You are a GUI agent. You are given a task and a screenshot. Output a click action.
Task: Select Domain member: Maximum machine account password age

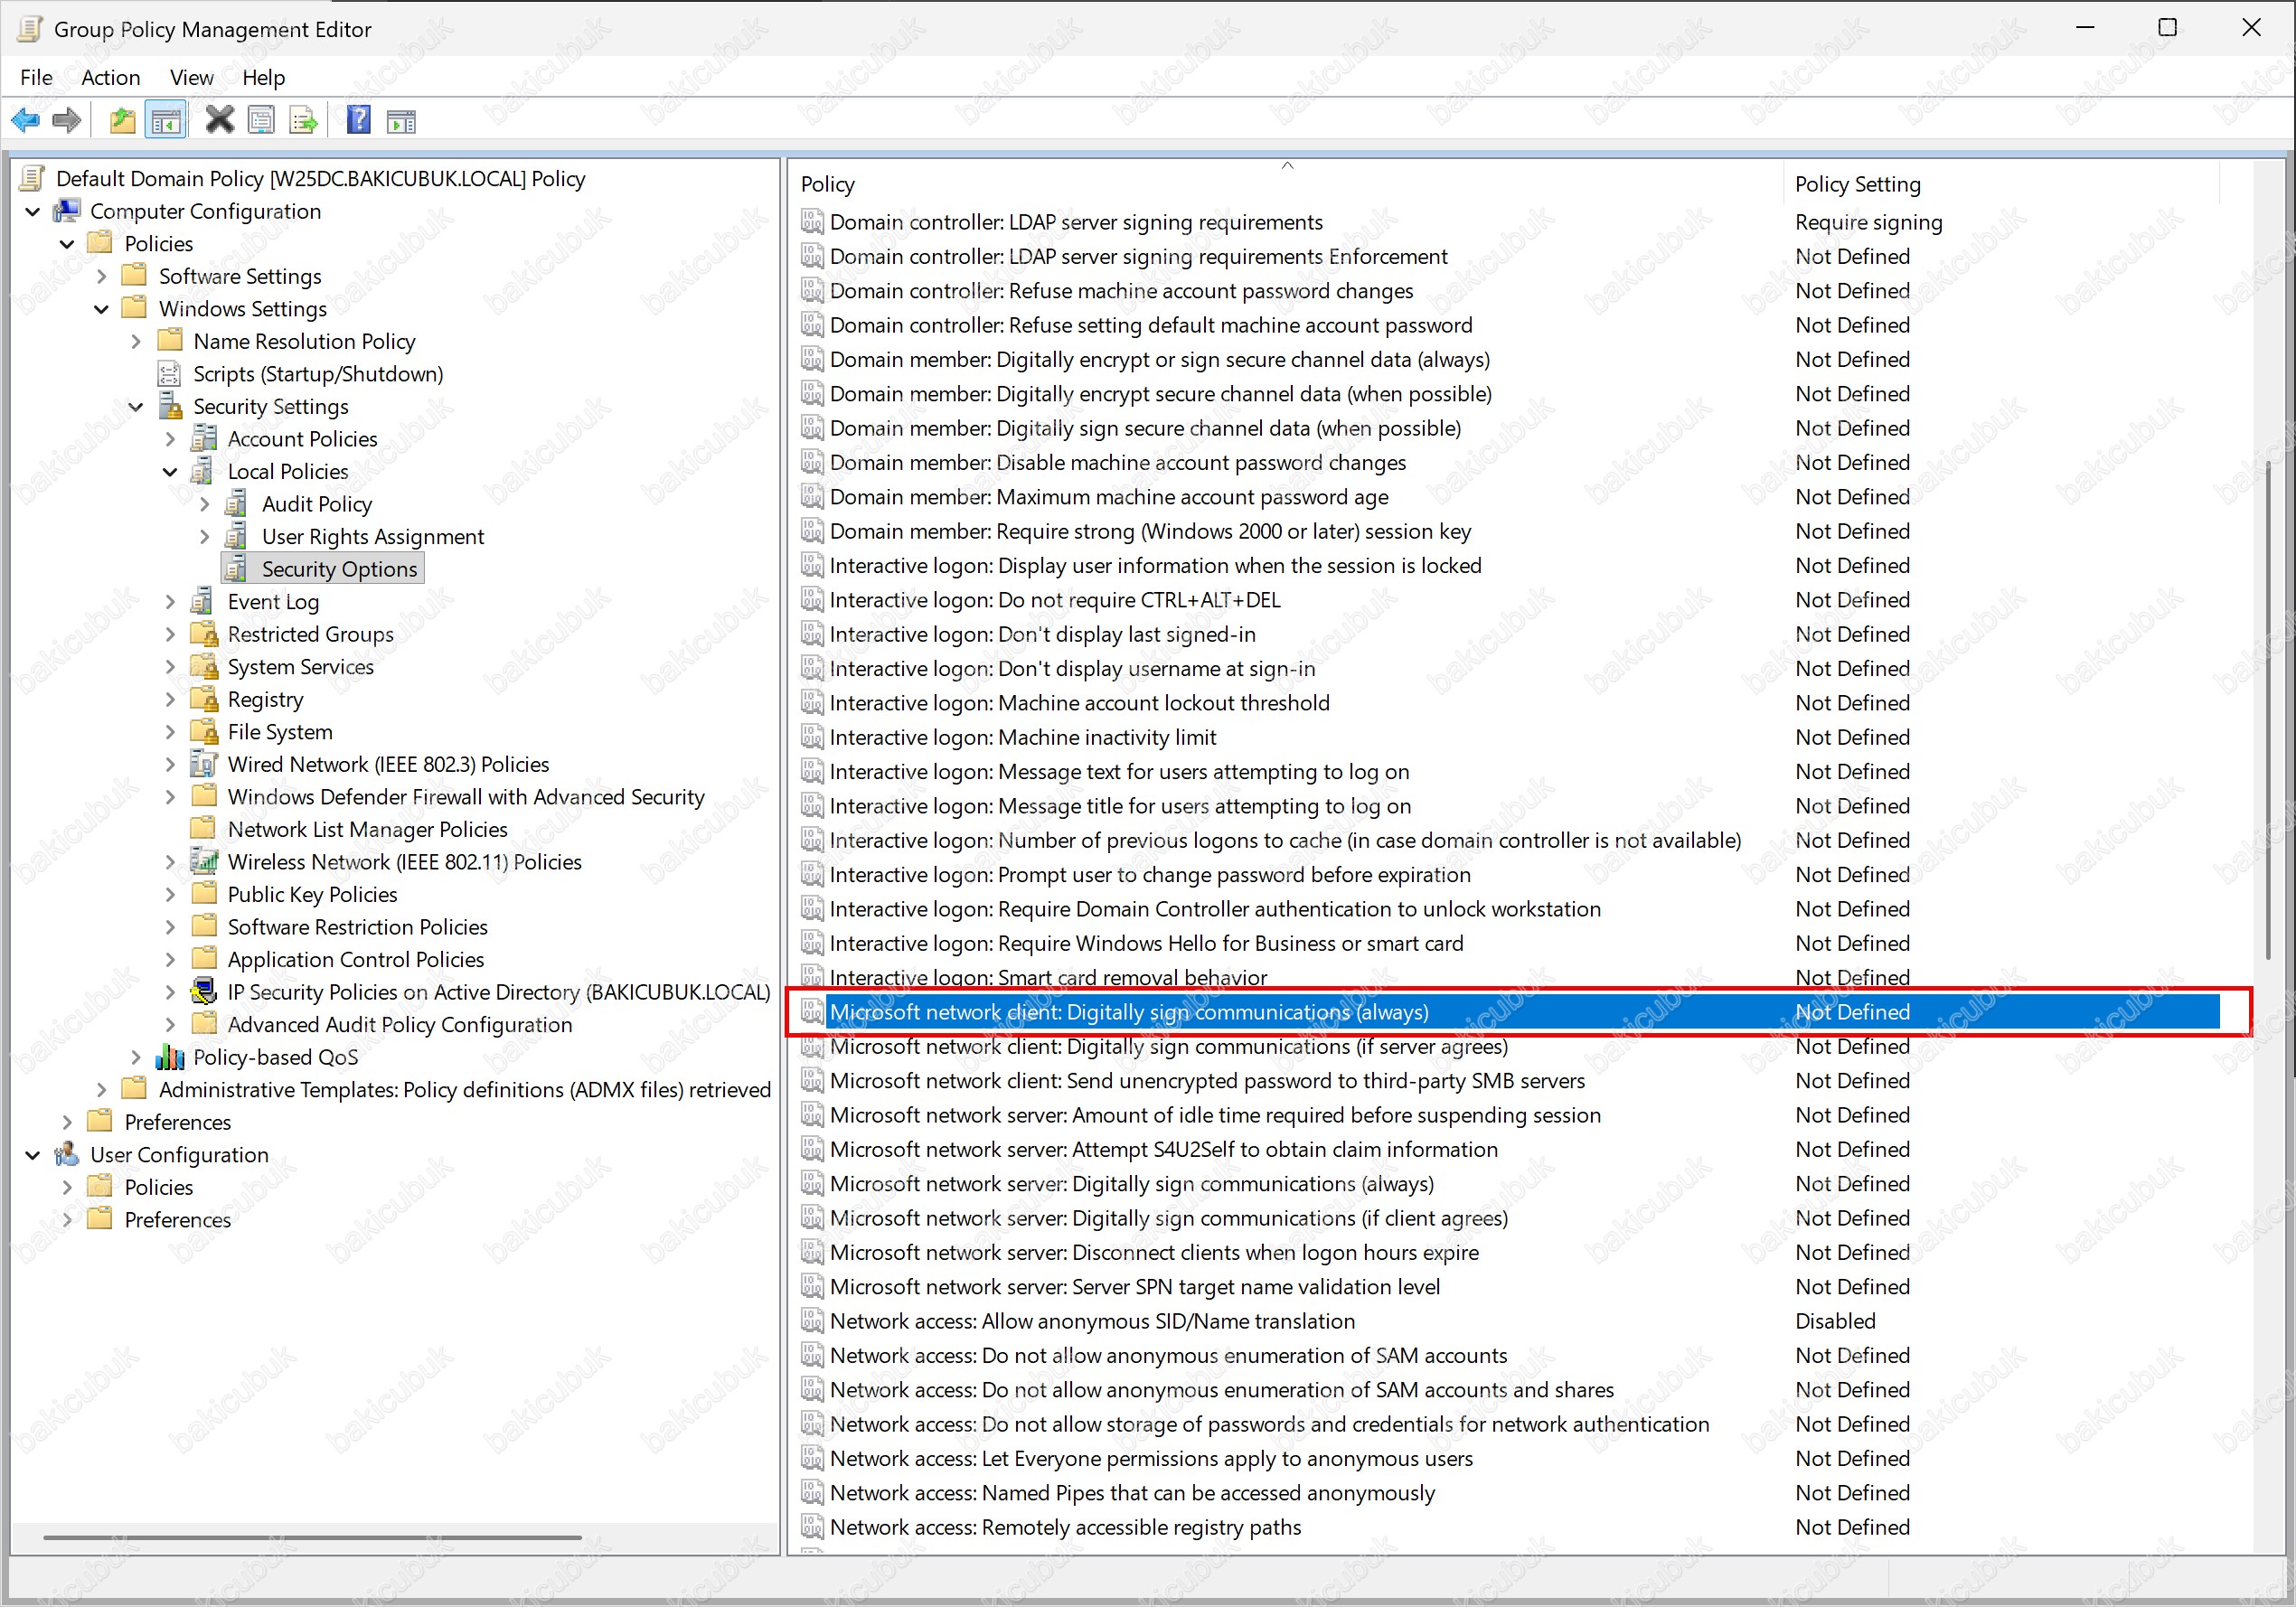click(x=1109, y=497)
